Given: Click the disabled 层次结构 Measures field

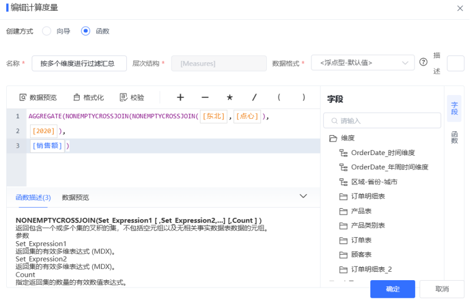Looking at the screenshot, I should pyautogui.click(x=219, y=63).
